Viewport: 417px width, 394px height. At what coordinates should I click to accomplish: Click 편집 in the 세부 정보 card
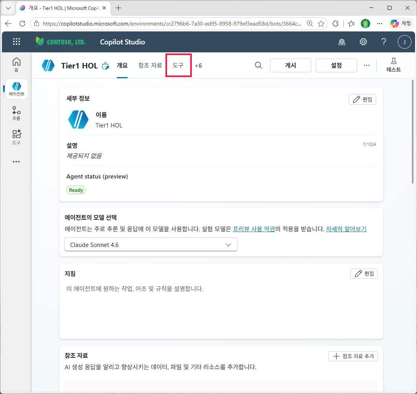362,99
